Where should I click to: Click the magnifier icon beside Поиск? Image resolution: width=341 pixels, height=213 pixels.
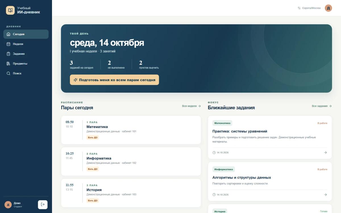pos(8,73)
